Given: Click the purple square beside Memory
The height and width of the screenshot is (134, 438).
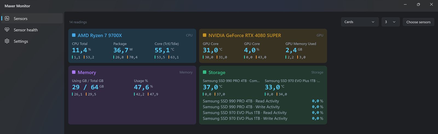Looking at the screenshot, I should pos(74,72).
